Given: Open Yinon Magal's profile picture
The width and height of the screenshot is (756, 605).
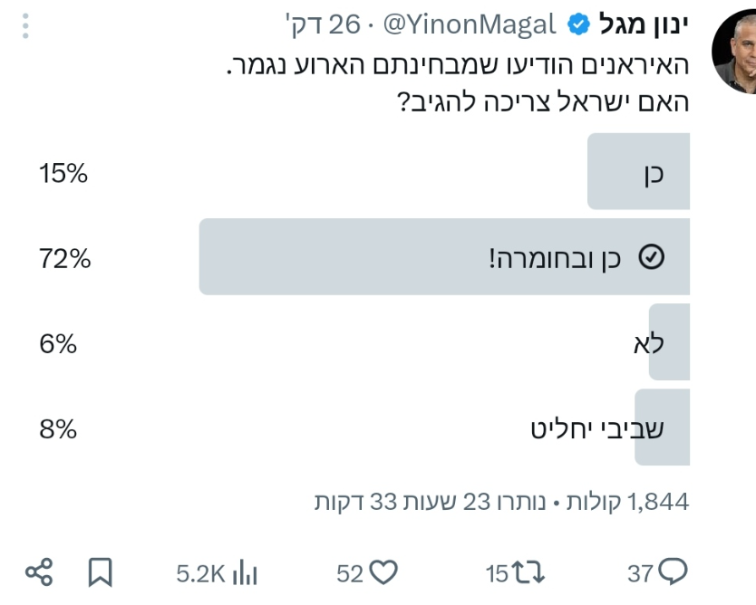Looking at the screenshot, I should tap(733, 54).
